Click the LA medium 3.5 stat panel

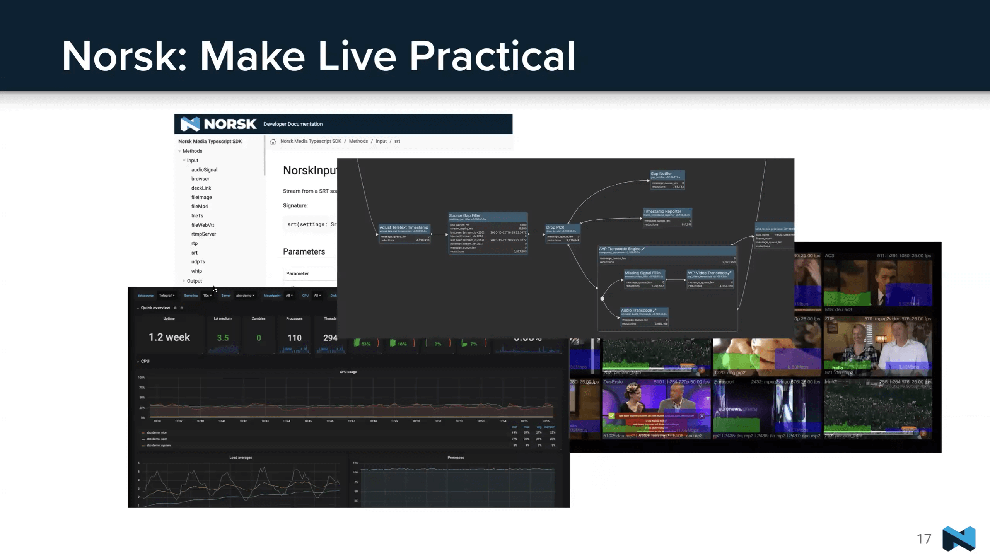point(223,334)
